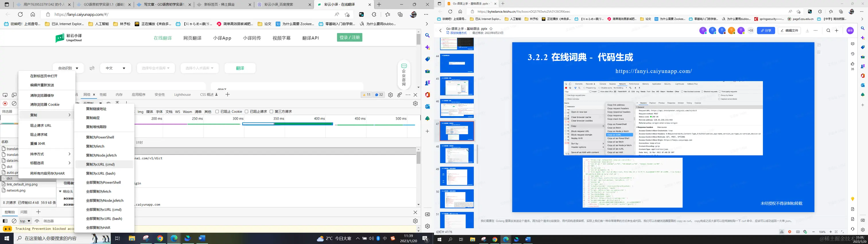This screenshot has width=868, height=244.
Task: Toggle the console live expression eye icon
Action: coord(37,221)
